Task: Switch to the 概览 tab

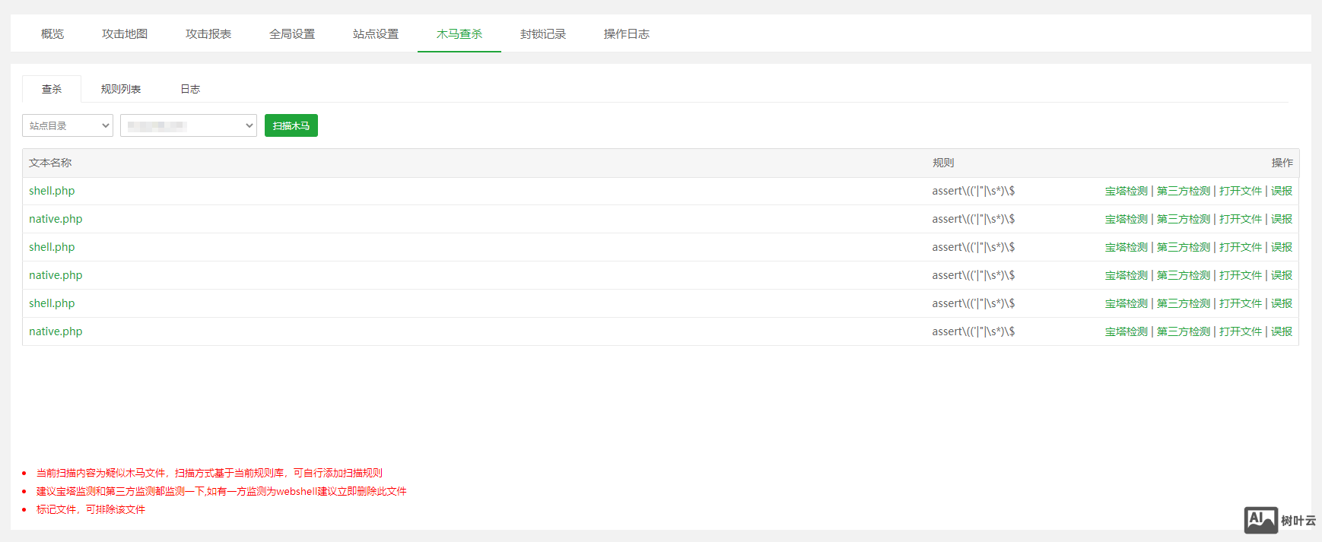Action: click(52, 34)
